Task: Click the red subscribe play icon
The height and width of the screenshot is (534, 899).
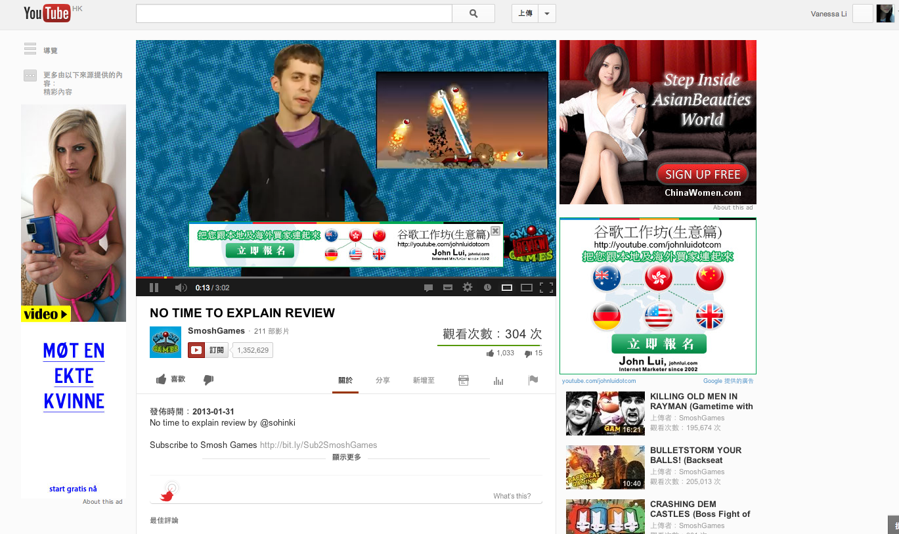Action: click(x=196, y=350)
